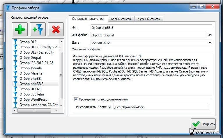Viewport: 223px width, 138px height.
Task: Focus the Имя файла input field
Action: tap(148, 35)
